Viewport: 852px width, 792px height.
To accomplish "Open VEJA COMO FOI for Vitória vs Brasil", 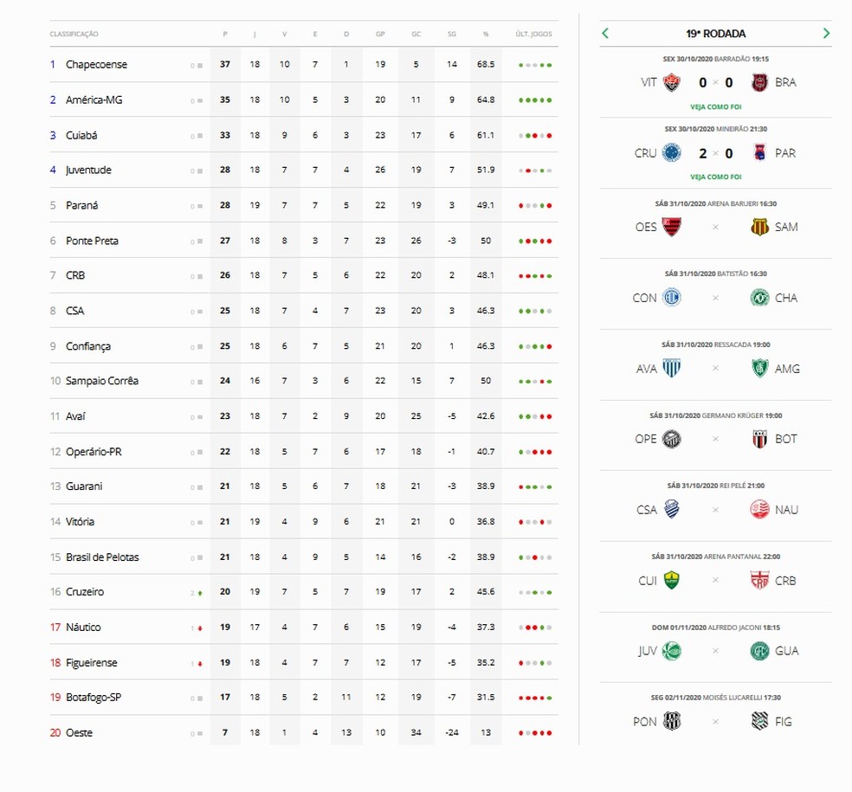I will coord(715,107).
